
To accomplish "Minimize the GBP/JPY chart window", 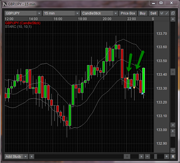I will (x=154, y=3).
